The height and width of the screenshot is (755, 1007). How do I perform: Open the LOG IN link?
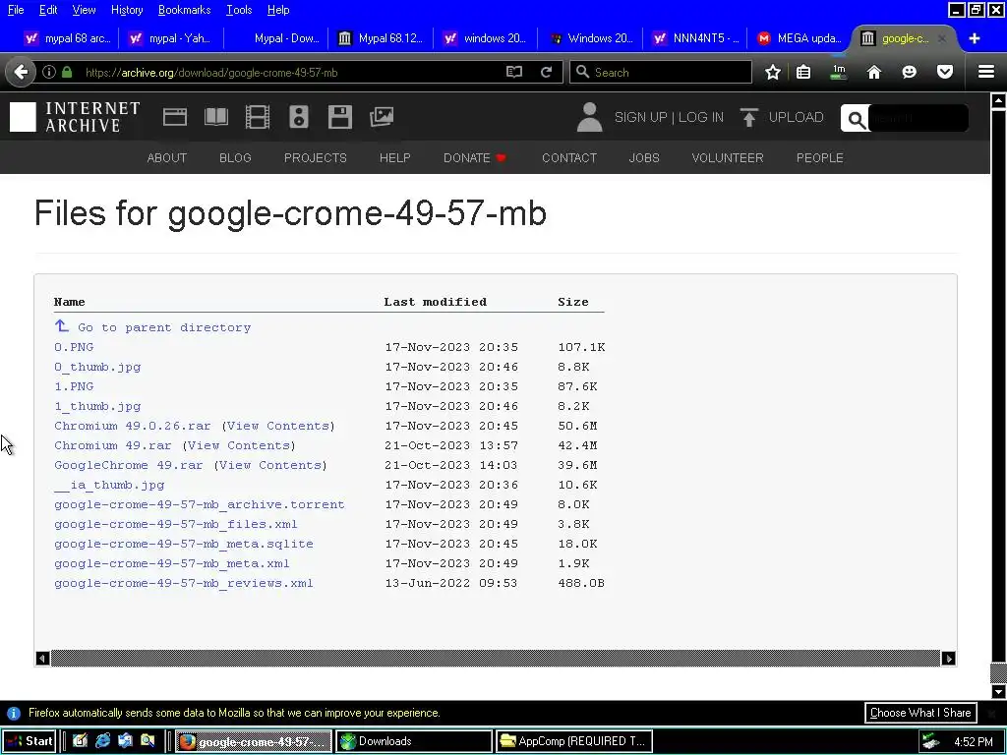(700, 117)
